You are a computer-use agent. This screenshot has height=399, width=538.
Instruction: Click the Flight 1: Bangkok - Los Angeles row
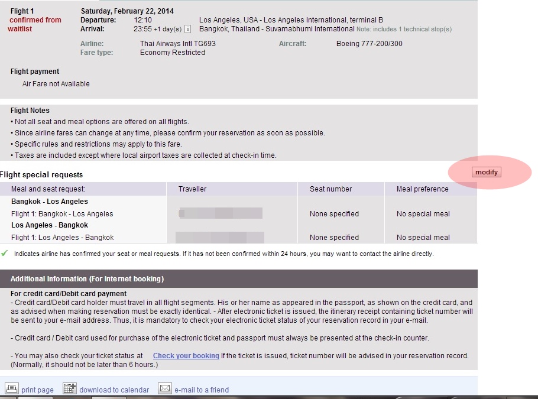[62, 214]
